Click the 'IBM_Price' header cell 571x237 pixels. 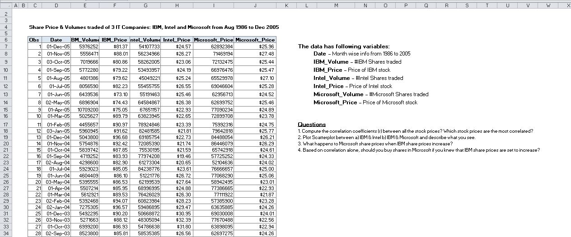pos(114,40)
